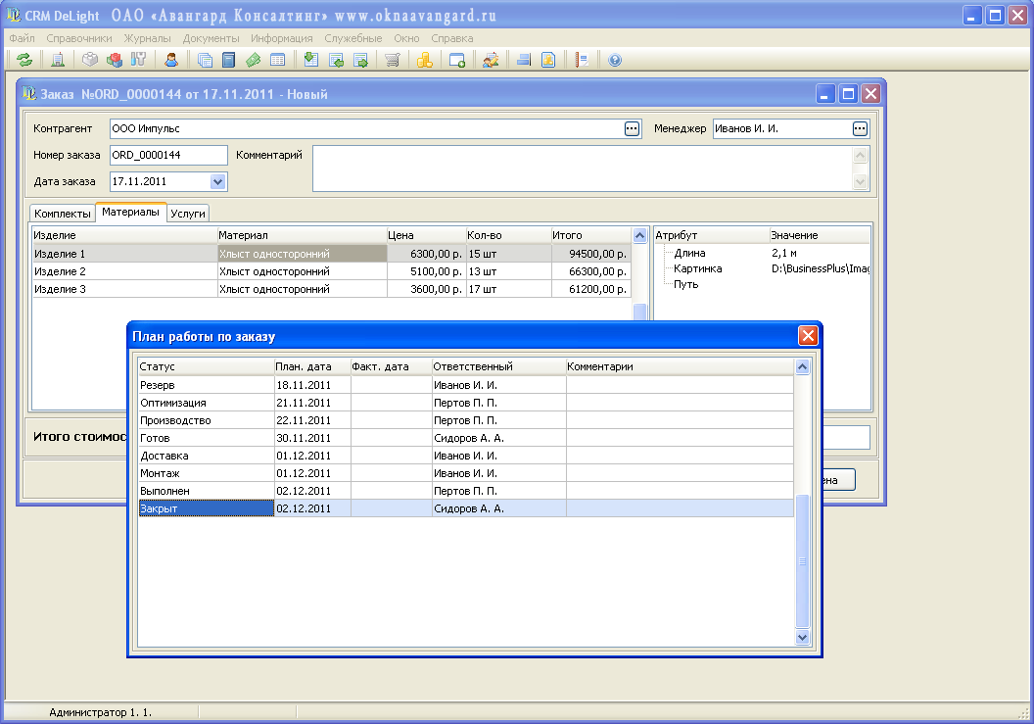Switch to the Комплекты tab
Viewport: 1034px width, 724px height.
(62, 214)
